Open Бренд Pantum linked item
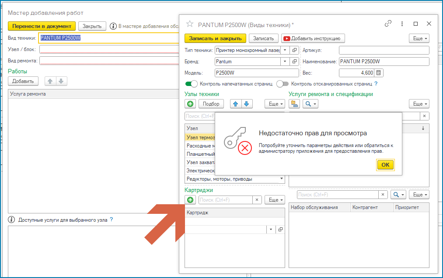This screenshot has height=278, width=443. [x=294, y=62]
